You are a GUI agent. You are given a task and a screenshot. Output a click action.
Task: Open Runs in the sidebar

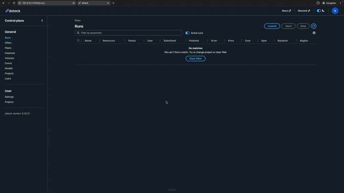click(x=8, y=38)
